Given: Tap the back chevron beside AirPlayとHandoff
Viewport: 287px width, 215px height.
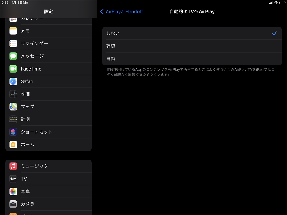Looking at the screenshot, I should (x=102, y=11).
